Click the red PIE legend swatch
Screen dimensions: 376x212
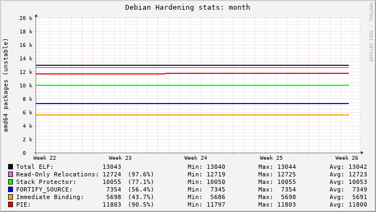tap(11, 204)
